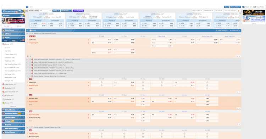This screenshot has width=266, height=139.
Task: Open the Number Game sidebar section
Action: (13, 117)
